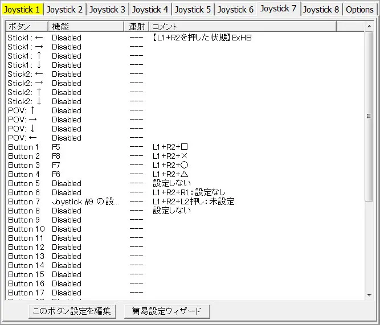Click the 連射 column header
Image resolution: width=380 pixels, height=325 pixels.
(136, 26)
